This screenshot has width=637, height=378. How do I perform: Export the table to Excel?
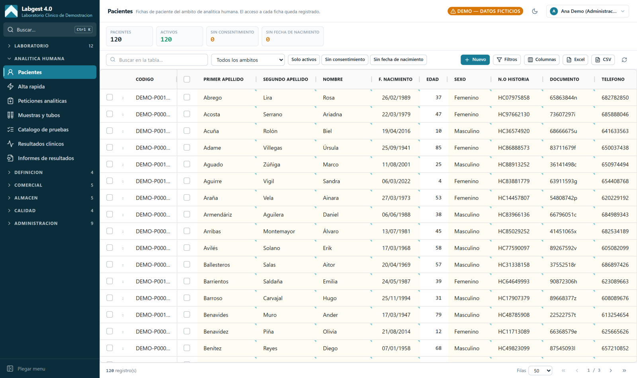pos(575,60)
